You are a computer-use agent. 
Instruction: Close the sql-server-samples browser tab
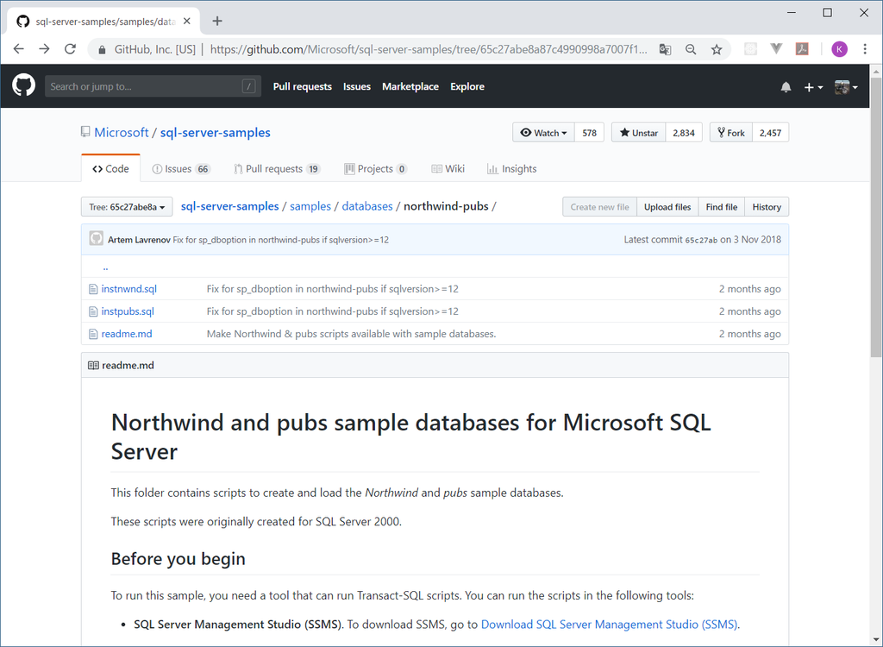187,22
